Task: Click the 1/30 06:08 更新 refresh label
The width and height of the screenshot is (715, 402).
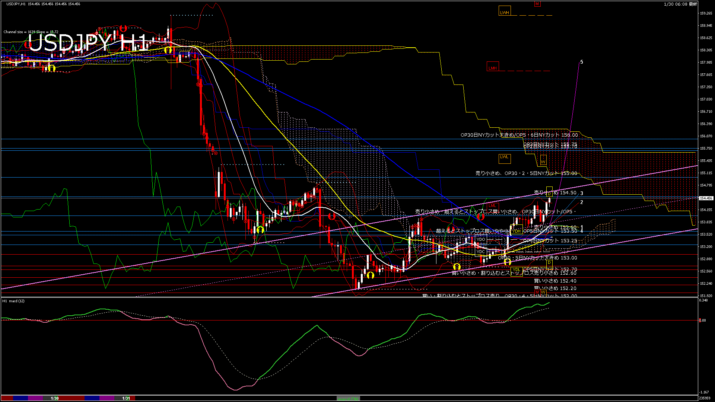Action: coord(680,4)
